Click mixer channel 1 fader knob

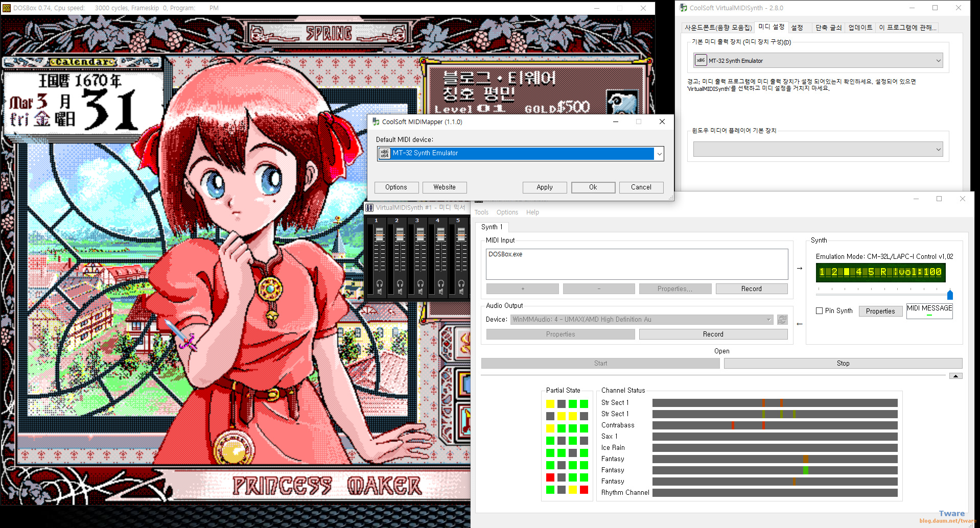coord(380,235)
